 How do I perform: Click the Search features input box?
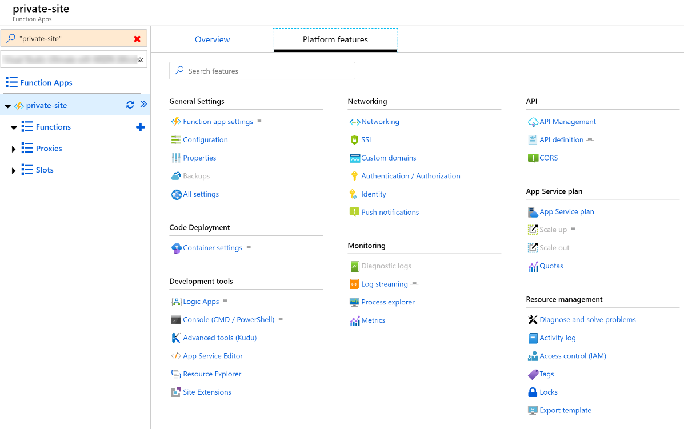pos(262,71)
